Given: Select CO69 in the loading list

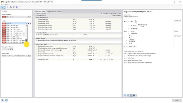Looking at the screenshot, I should pyautogui.click(x=14, y=41).
